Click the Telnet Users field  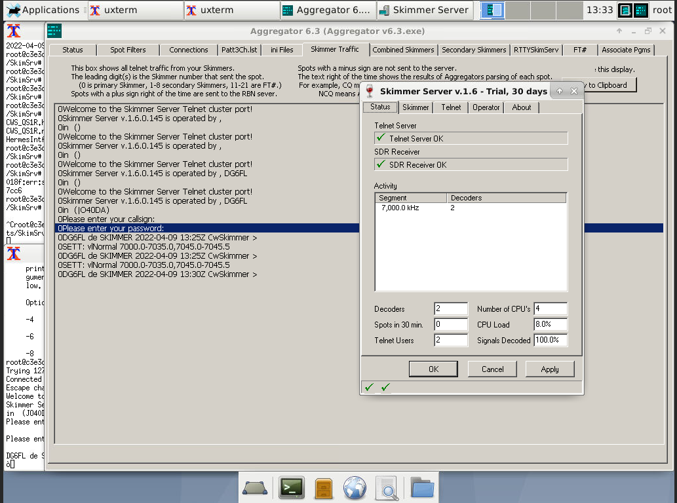pos(451,341)
